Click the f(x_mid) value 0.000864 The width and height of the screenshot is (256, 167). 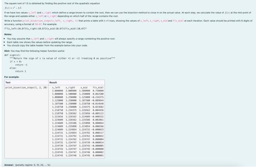point(98,123)
